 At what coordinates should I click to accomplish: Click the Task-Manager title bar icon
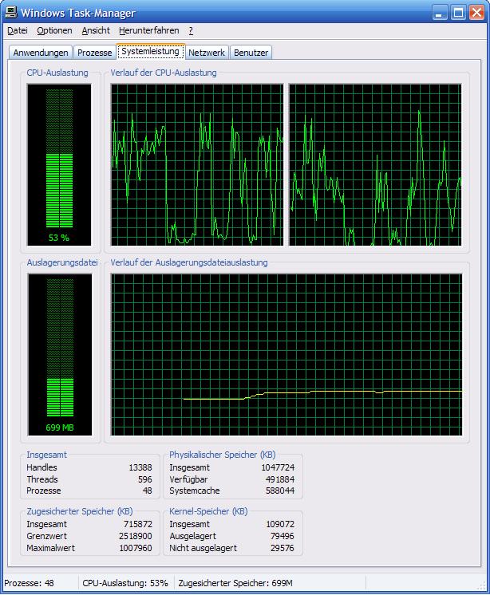[11, 13]
